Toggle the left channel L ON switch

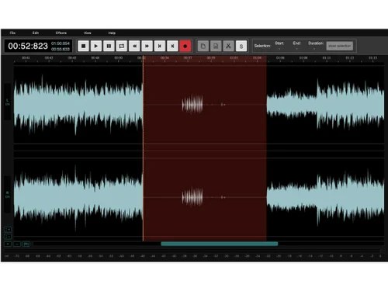pyautogui.click(x=8, y=102)
